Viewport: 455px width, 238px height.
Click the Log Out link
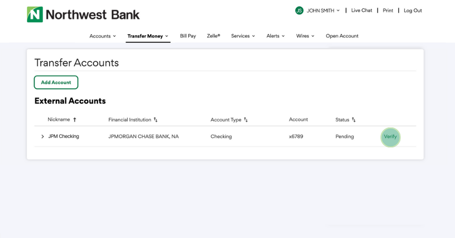point(413,10)
